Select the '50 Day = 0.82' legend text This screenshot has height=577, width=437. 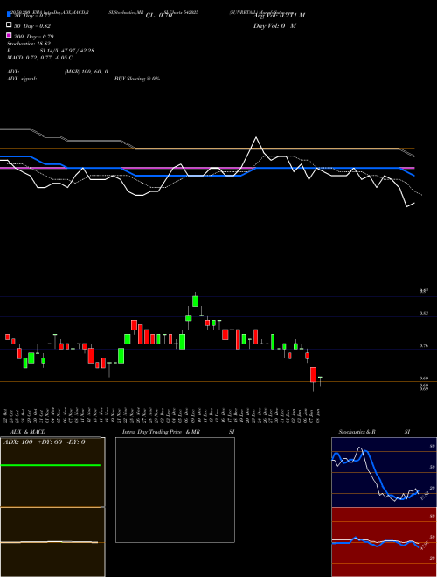pos(32,26)
